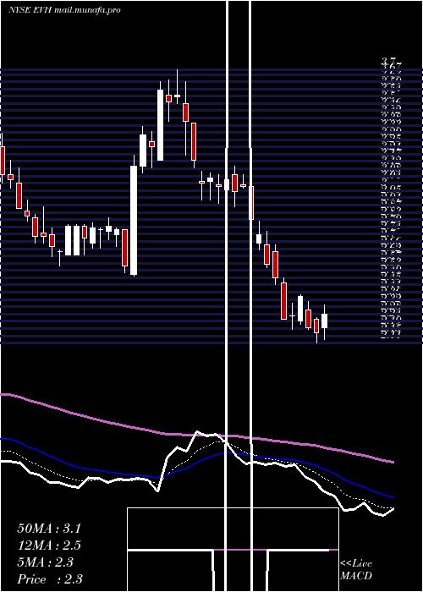Click the Price : 2.3 label
This screenshot has width=423, height=592.
click(50, 579)
